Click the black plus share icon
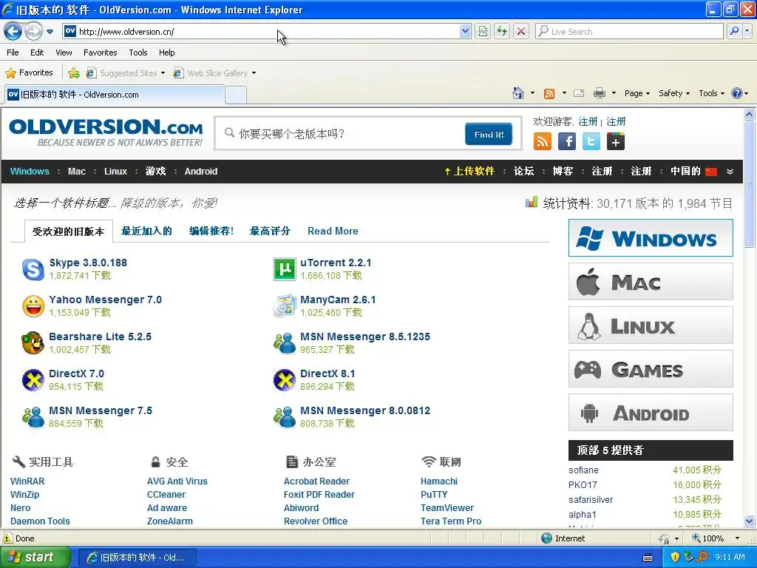The height and width of the screenshot is (568, 757). [x=616, y=141]
